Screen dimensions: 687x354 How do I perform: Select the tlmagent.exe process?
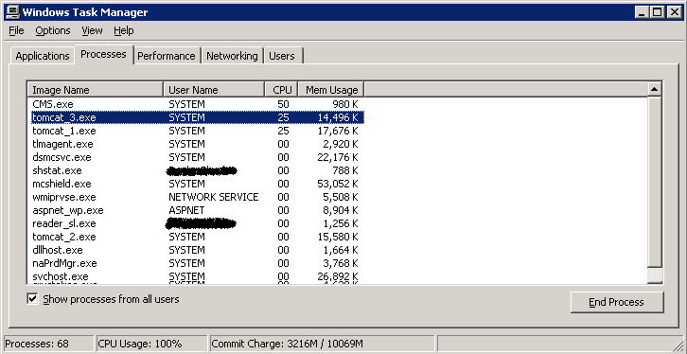[x=197, y=144]
